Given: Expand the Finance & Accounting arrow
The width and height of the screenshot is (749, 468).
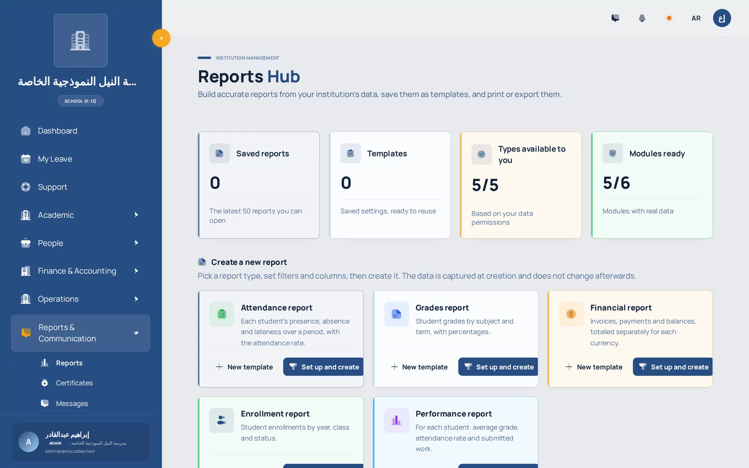Looking at the screenshot, I should pyautogui.click(x=136, y=271).
